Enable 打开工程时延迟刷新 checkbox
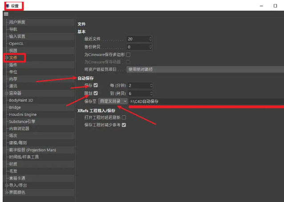 (124, 118)
